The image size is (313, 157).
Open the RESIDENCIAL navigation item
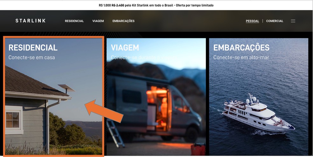[x=74, y=21]
